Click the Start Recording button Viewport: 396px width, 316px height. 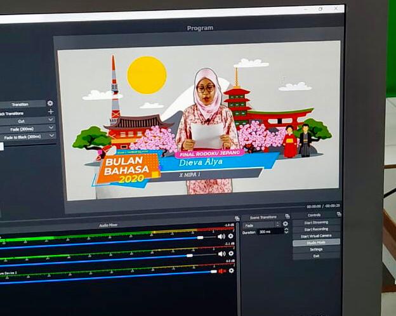(x=316, y=229)
